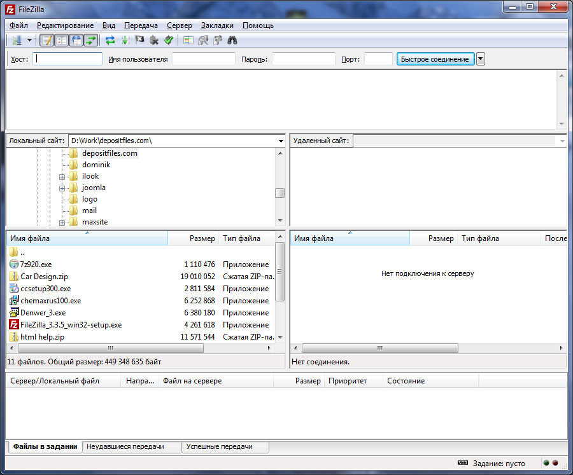Select the Файлы в задании tab
Screen dimensions: 573x475
click(45, 446)
